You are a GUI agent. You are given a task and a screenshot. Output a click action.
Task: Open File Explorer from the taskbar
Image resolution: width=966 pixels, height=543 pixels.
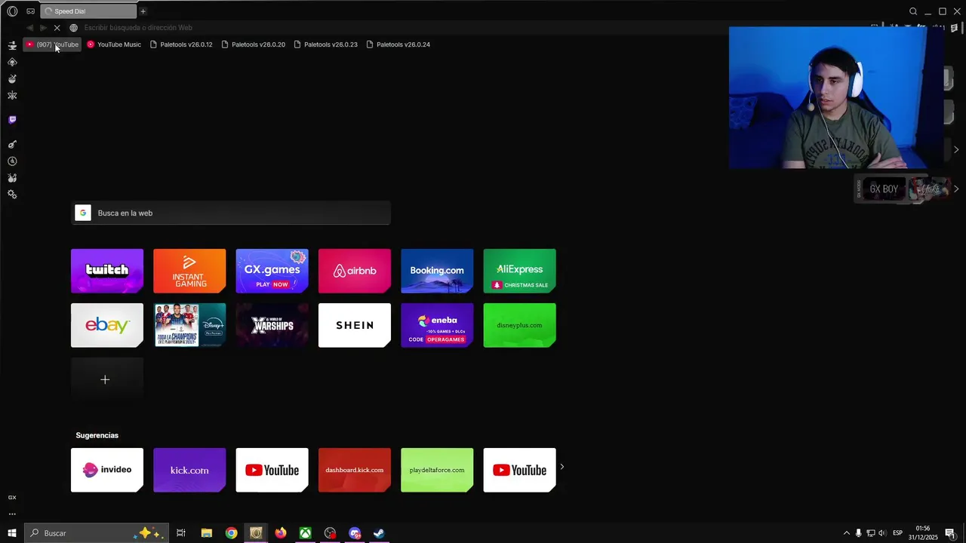pos(207,533)
